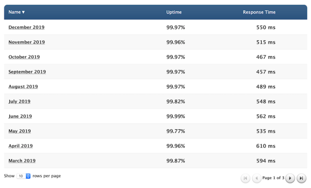Open the September 2019 report link
The image size is (311, 188).
click(27, 72)
